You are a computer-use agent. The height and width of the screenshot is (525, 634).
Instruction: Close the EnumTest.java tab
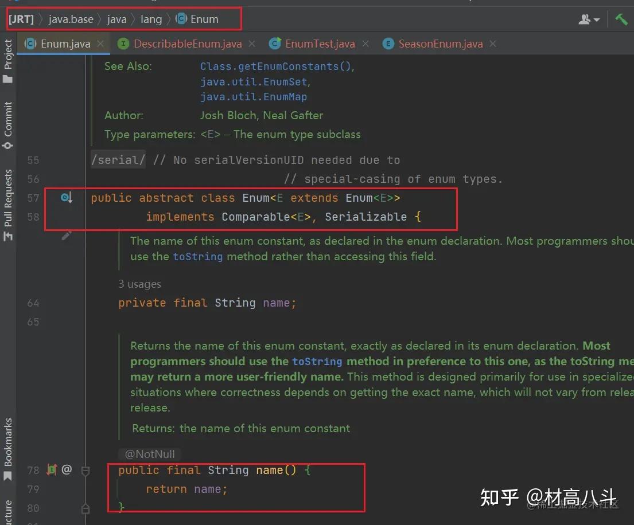pos(365,44)
